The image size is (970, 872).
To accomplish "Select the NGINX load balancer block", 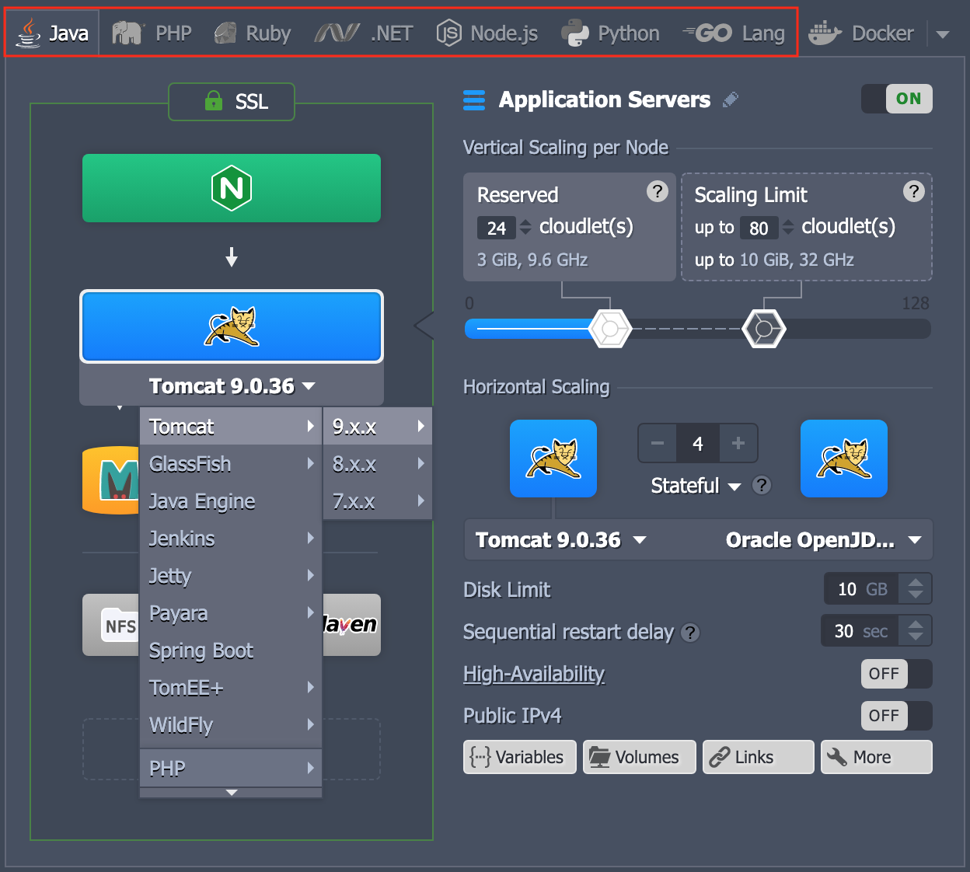I will [232, 188].
